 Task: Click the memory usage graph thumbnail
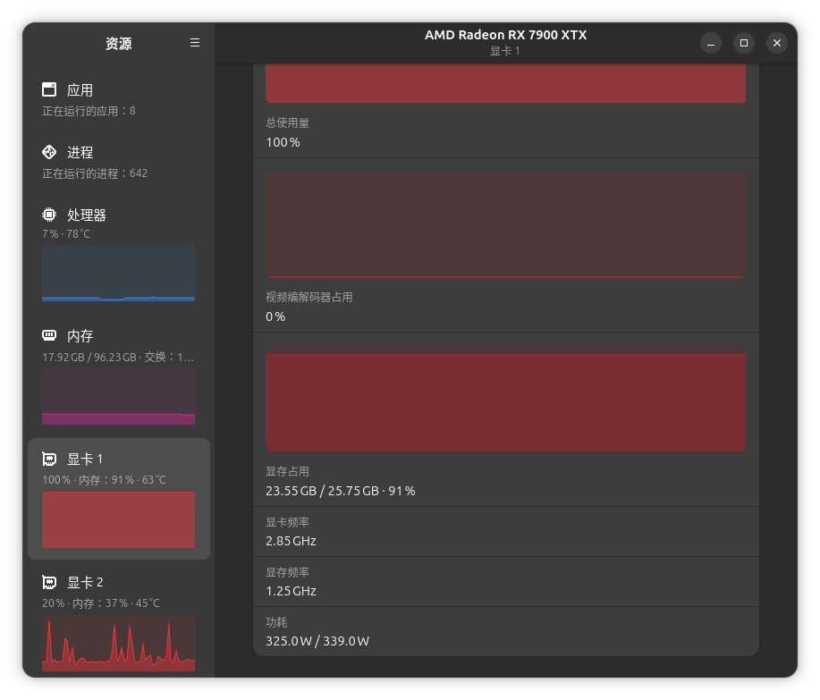(119, 396)
